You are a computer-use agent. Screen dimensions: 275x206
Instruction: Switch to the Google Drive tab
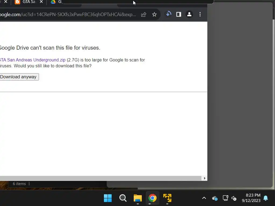[x=56, y=2]
